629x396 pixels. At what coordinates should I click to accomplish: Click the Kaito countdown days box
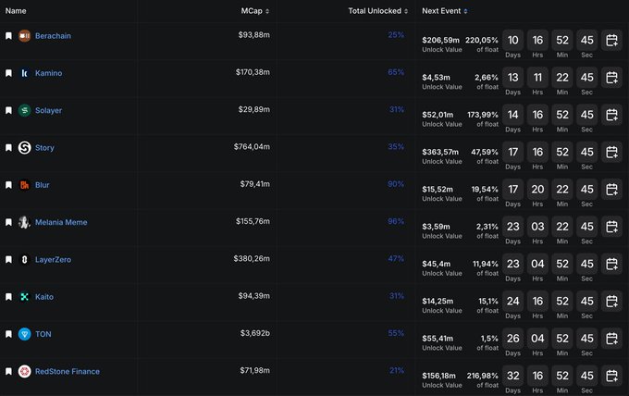click(512, 301)
